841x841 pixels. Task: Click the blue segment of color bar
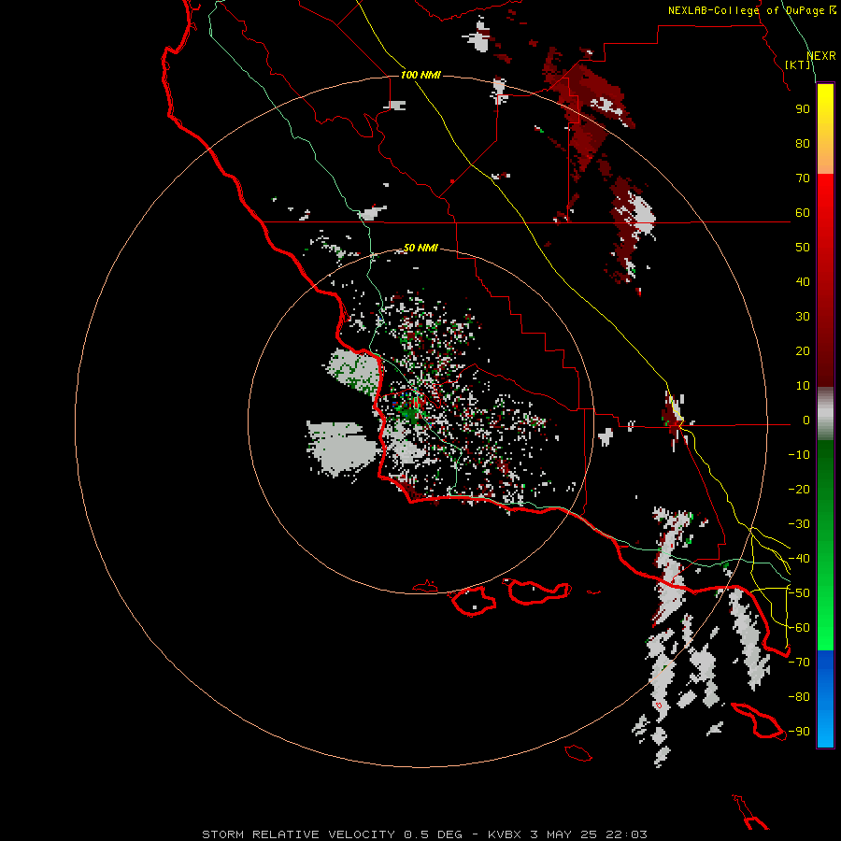click(825, 699)
